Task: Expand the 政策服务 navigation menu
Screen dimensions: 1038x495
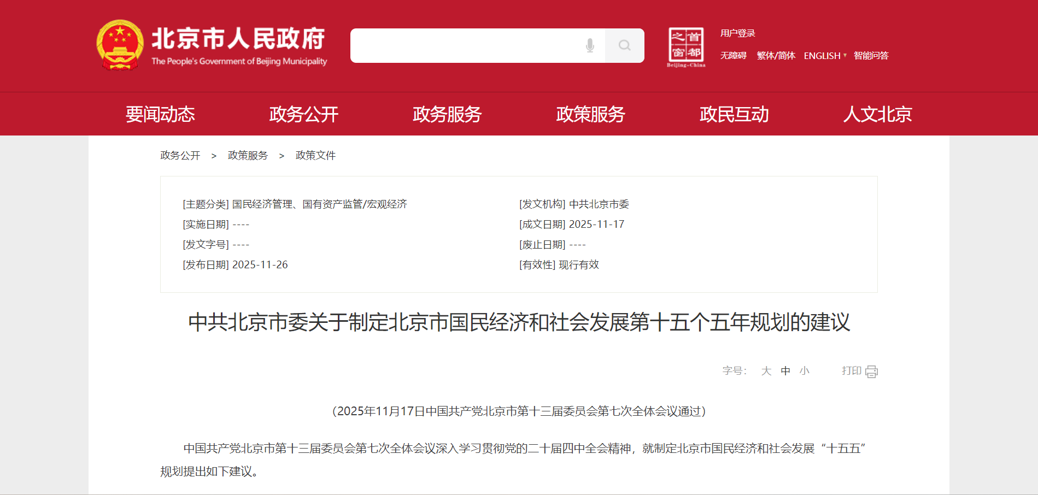Action: pos(590,114)
